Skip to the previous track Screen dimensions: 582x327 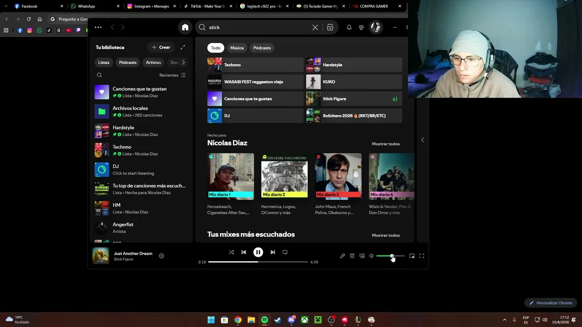point(244,252)
